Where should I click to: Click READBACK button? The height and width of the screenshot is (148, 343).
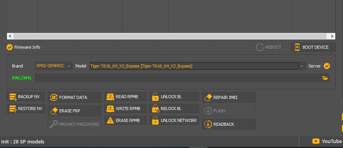[x=229, y=124]
